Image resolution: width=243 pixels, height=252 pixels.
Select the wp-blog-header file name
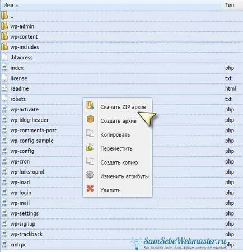point(30,120)
